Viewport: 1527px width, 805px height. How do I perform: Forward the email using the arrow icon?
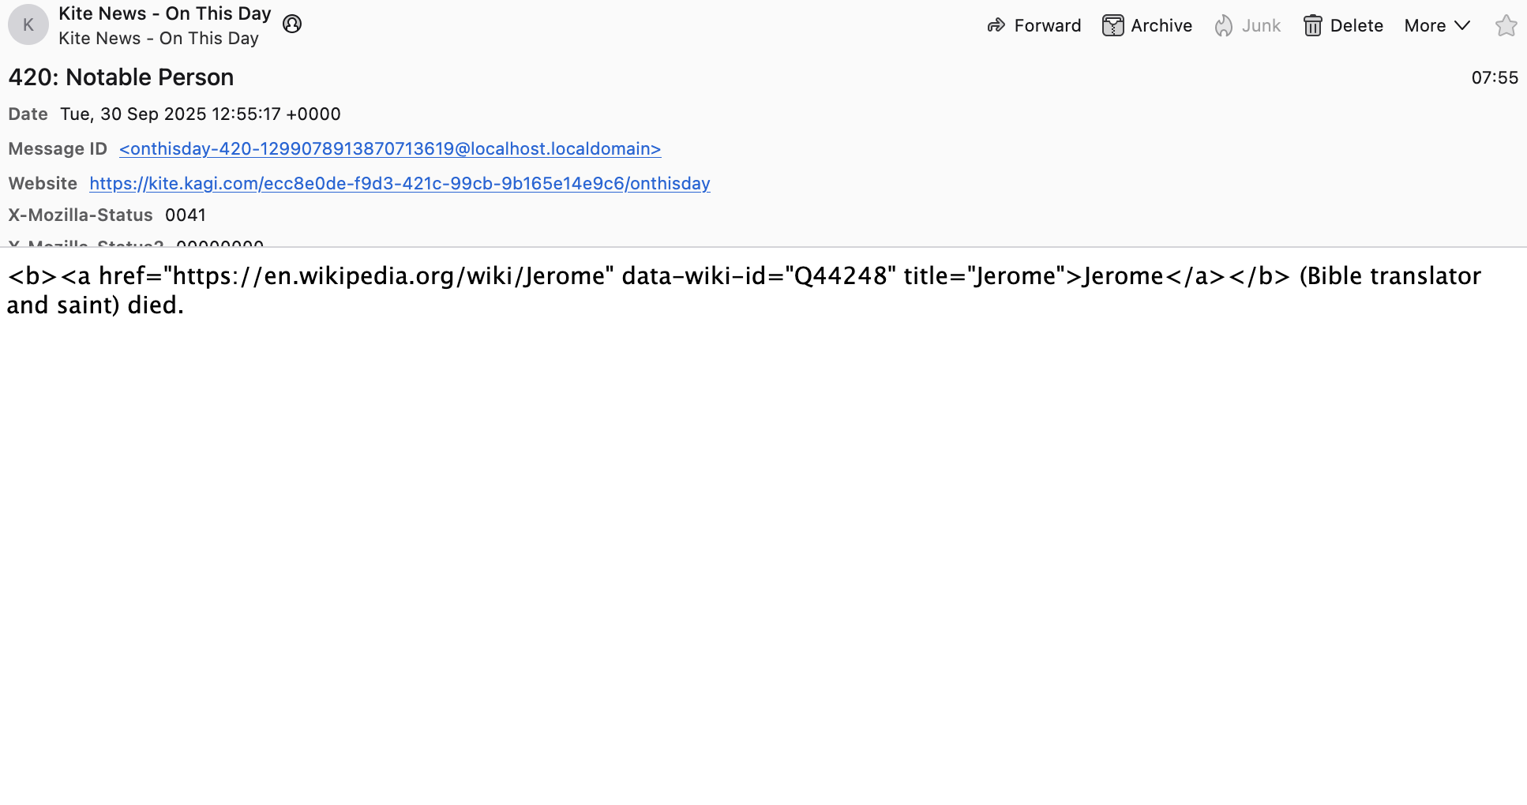(x=996, y=25)
